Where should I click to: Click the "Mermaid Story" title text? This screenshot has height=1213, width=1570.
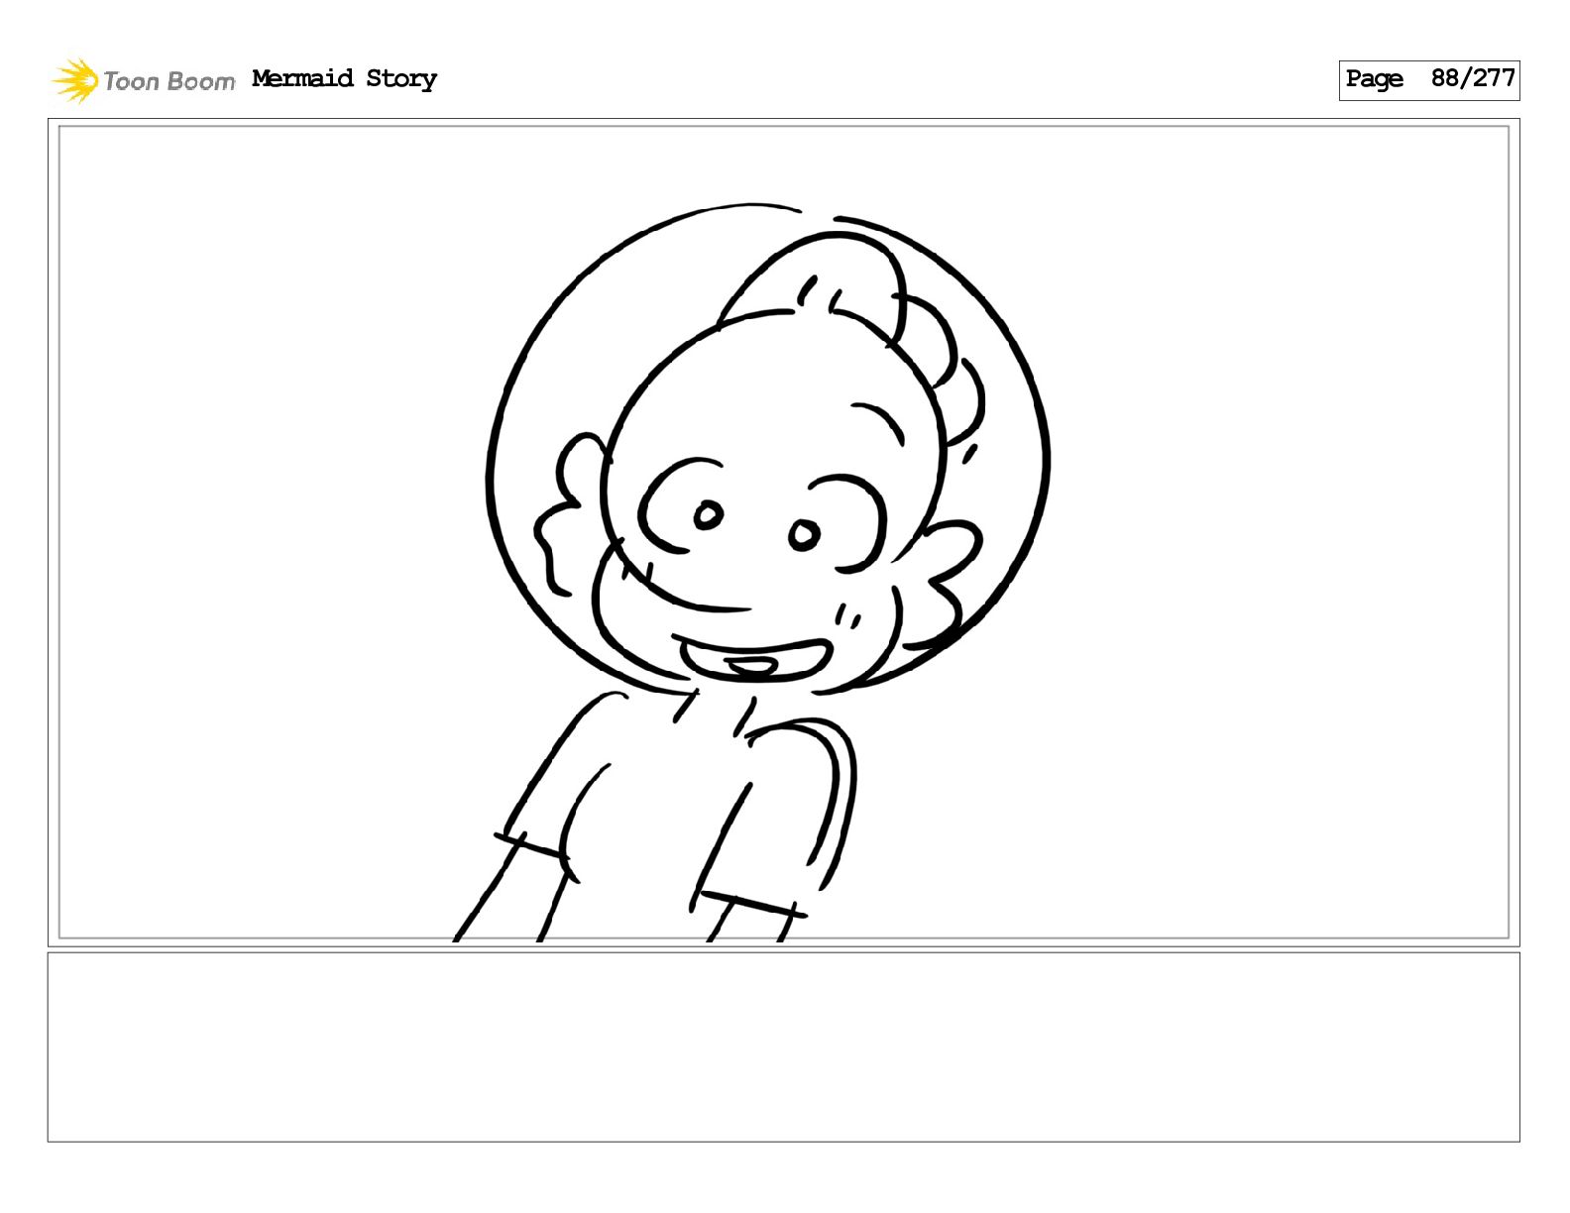click(344, 78)
